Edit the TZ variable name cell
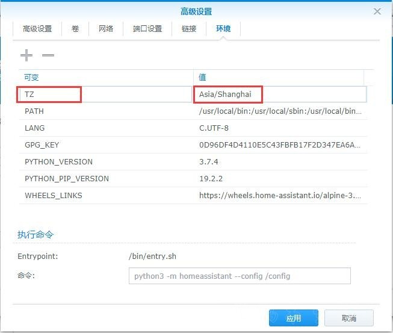 pyautogui.click(x=49, y=95)
